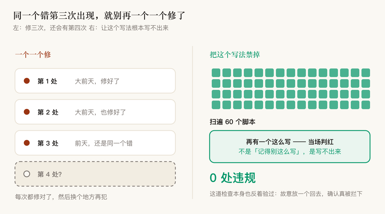The image size is (385, 214).
Task: Click the green box 再有一个这么写 —— 当场判红
Action: click(290, 147)
